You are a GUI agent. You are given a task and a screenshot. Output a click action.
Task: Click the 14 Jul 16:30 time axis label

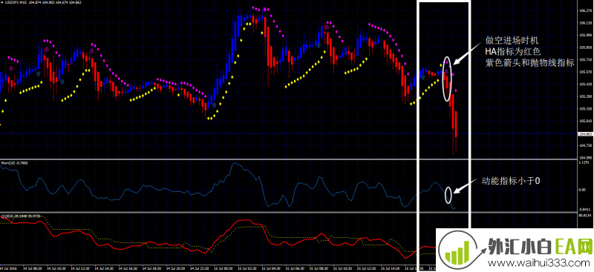pyautogui.click(x=128, y=268)
